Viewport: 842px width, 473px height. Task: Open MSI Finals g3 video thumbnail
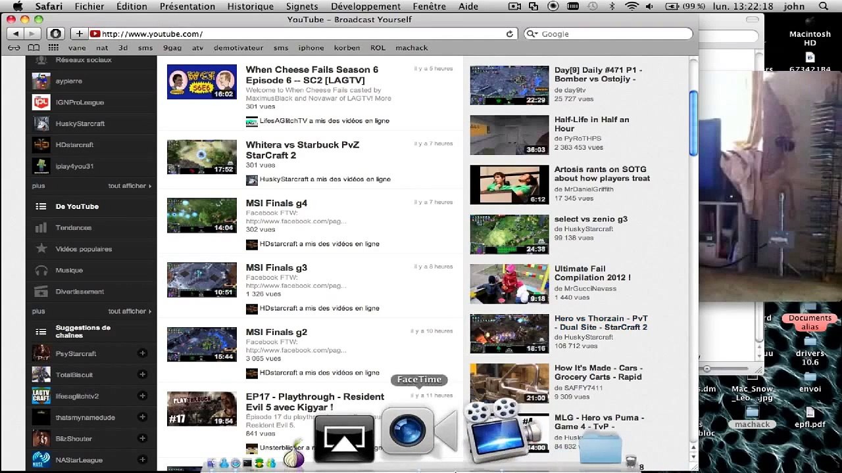click(201, 280)
